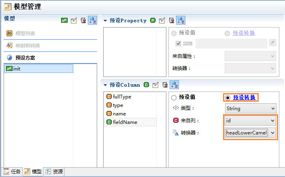
Task: Select 预设值 radio in Column section
Action: 174,98
